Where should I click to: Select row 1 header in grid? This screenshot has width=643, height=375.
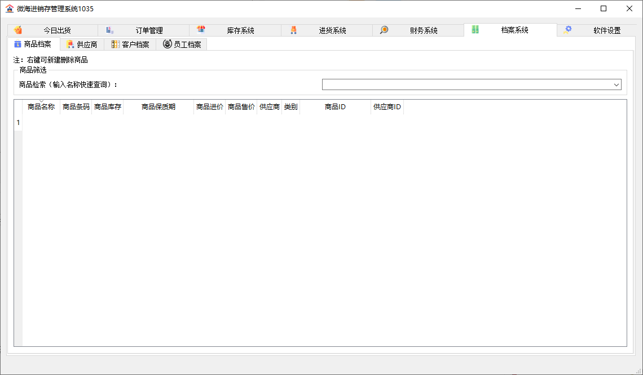click(18, 123)
